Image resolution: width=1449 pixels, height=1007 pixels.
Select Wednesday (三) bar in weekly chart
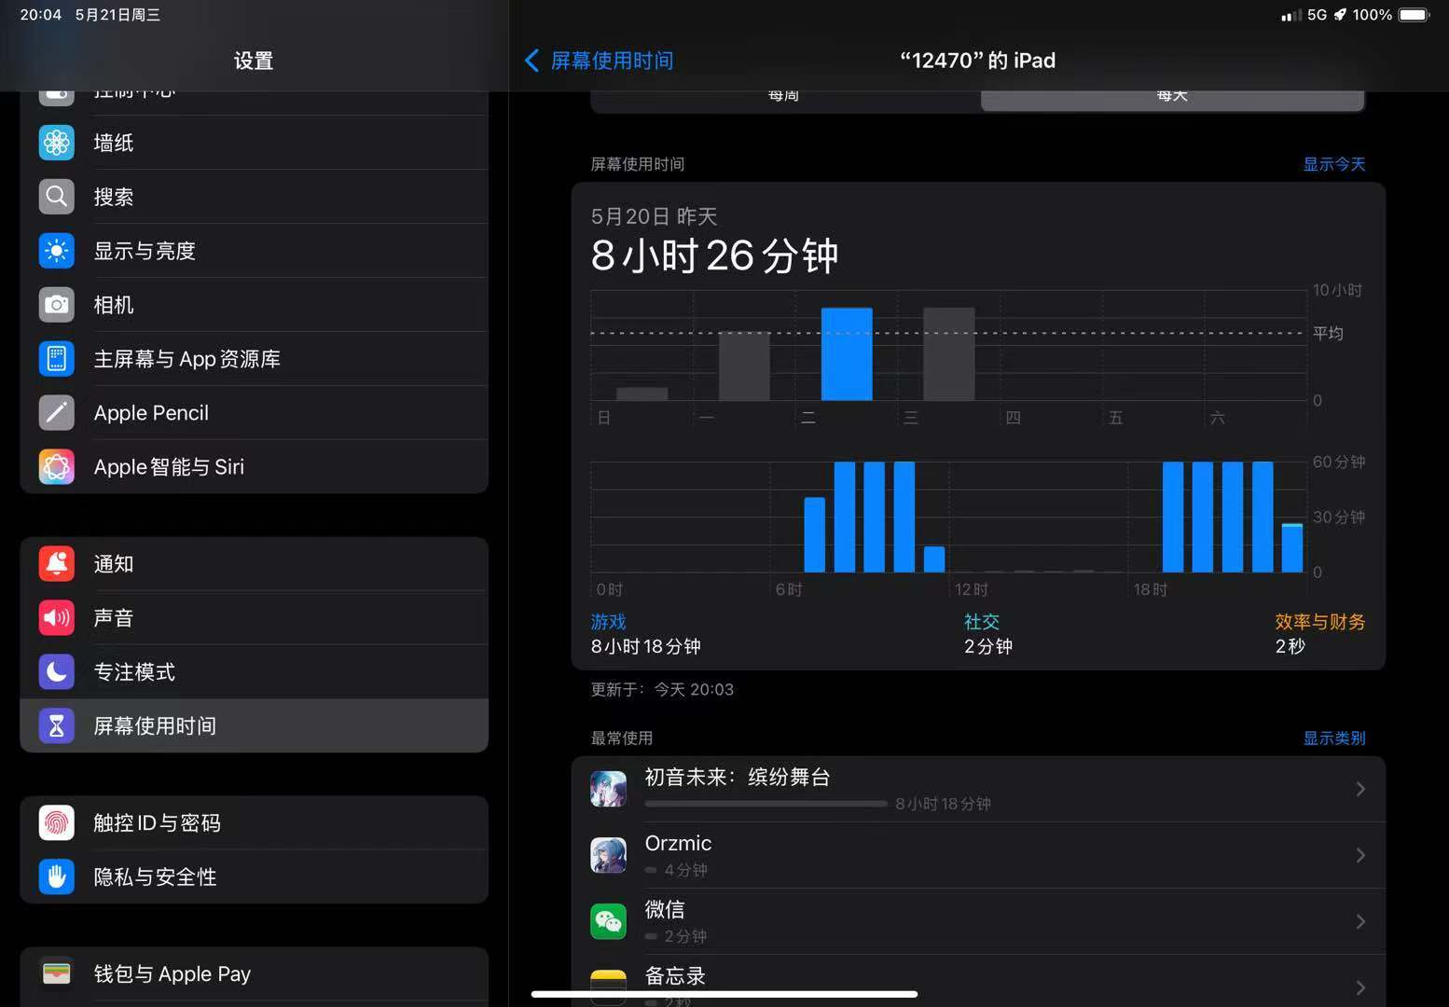[949, 354]
